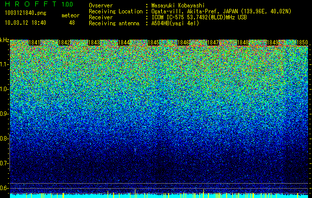The height and width of the screenshot is (198, 312).
Task: Click the Ogata-vill. Akita-Pref. JAPAN location text
Action: [x=221, y=11]
